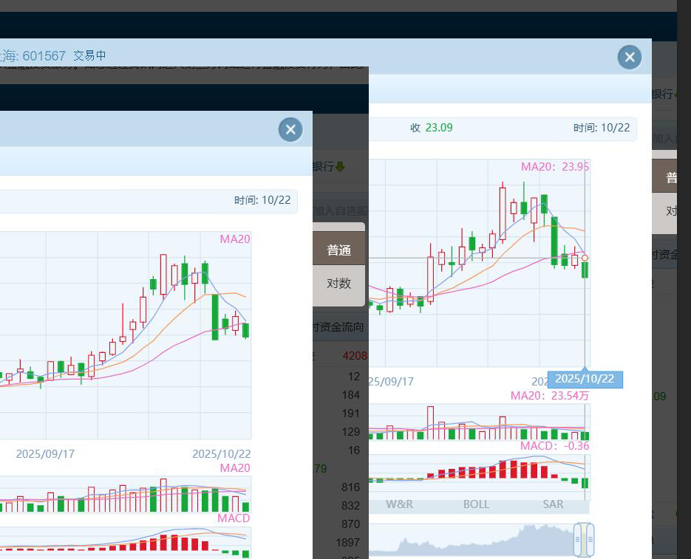
Task: Click the crosshair circle marker on chart
Action: [585, 258]
